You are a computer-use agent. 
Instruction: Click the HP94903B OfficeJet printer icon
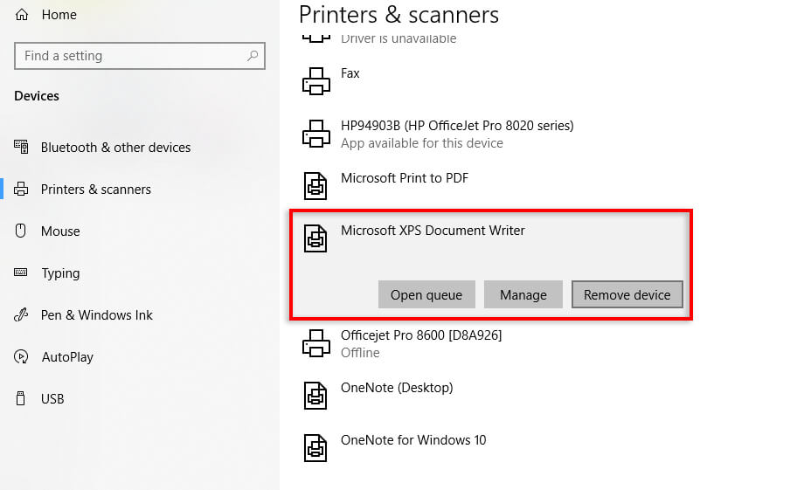pyautogui.click(x=315, y=134)
